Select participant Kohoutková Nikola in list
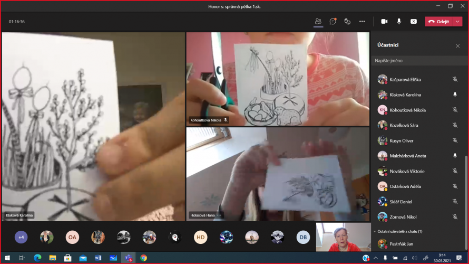This screenshot has width=469, height=264. tap(418, 110)
